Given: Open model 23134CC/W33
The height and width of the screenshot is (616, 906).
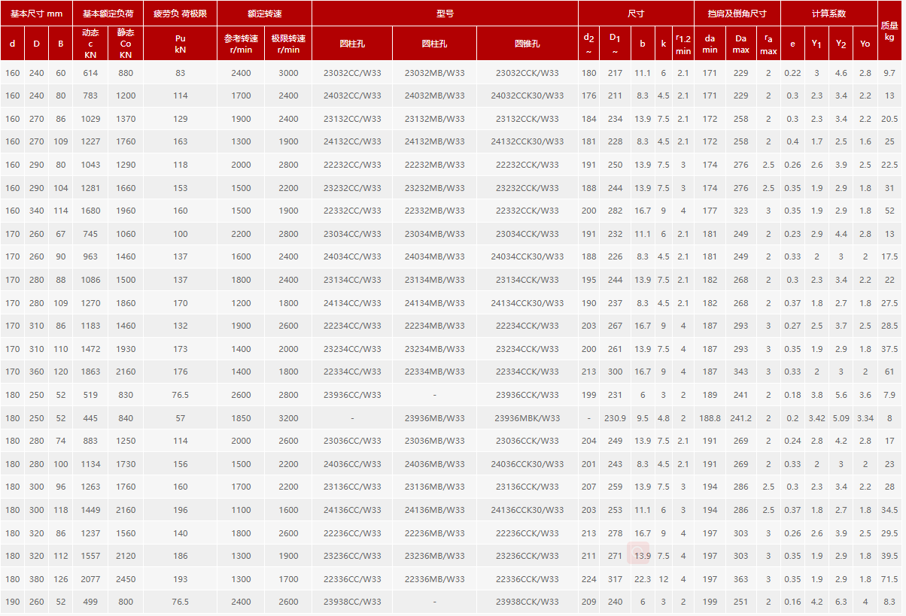Looking at the screenshot, I should 352,280.
